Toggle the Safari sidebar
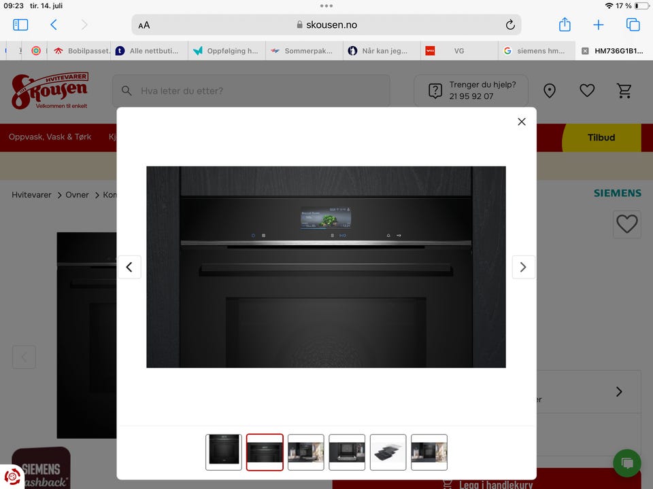This screenshot has width=653, height=489. pos(20,25)
